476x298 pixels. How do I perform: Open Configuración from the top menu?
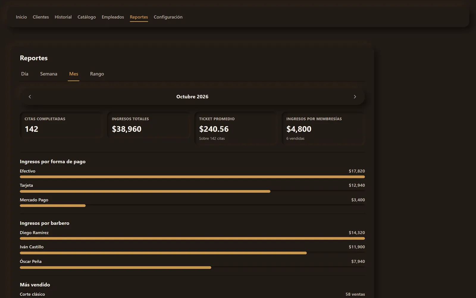coord(168,17)
